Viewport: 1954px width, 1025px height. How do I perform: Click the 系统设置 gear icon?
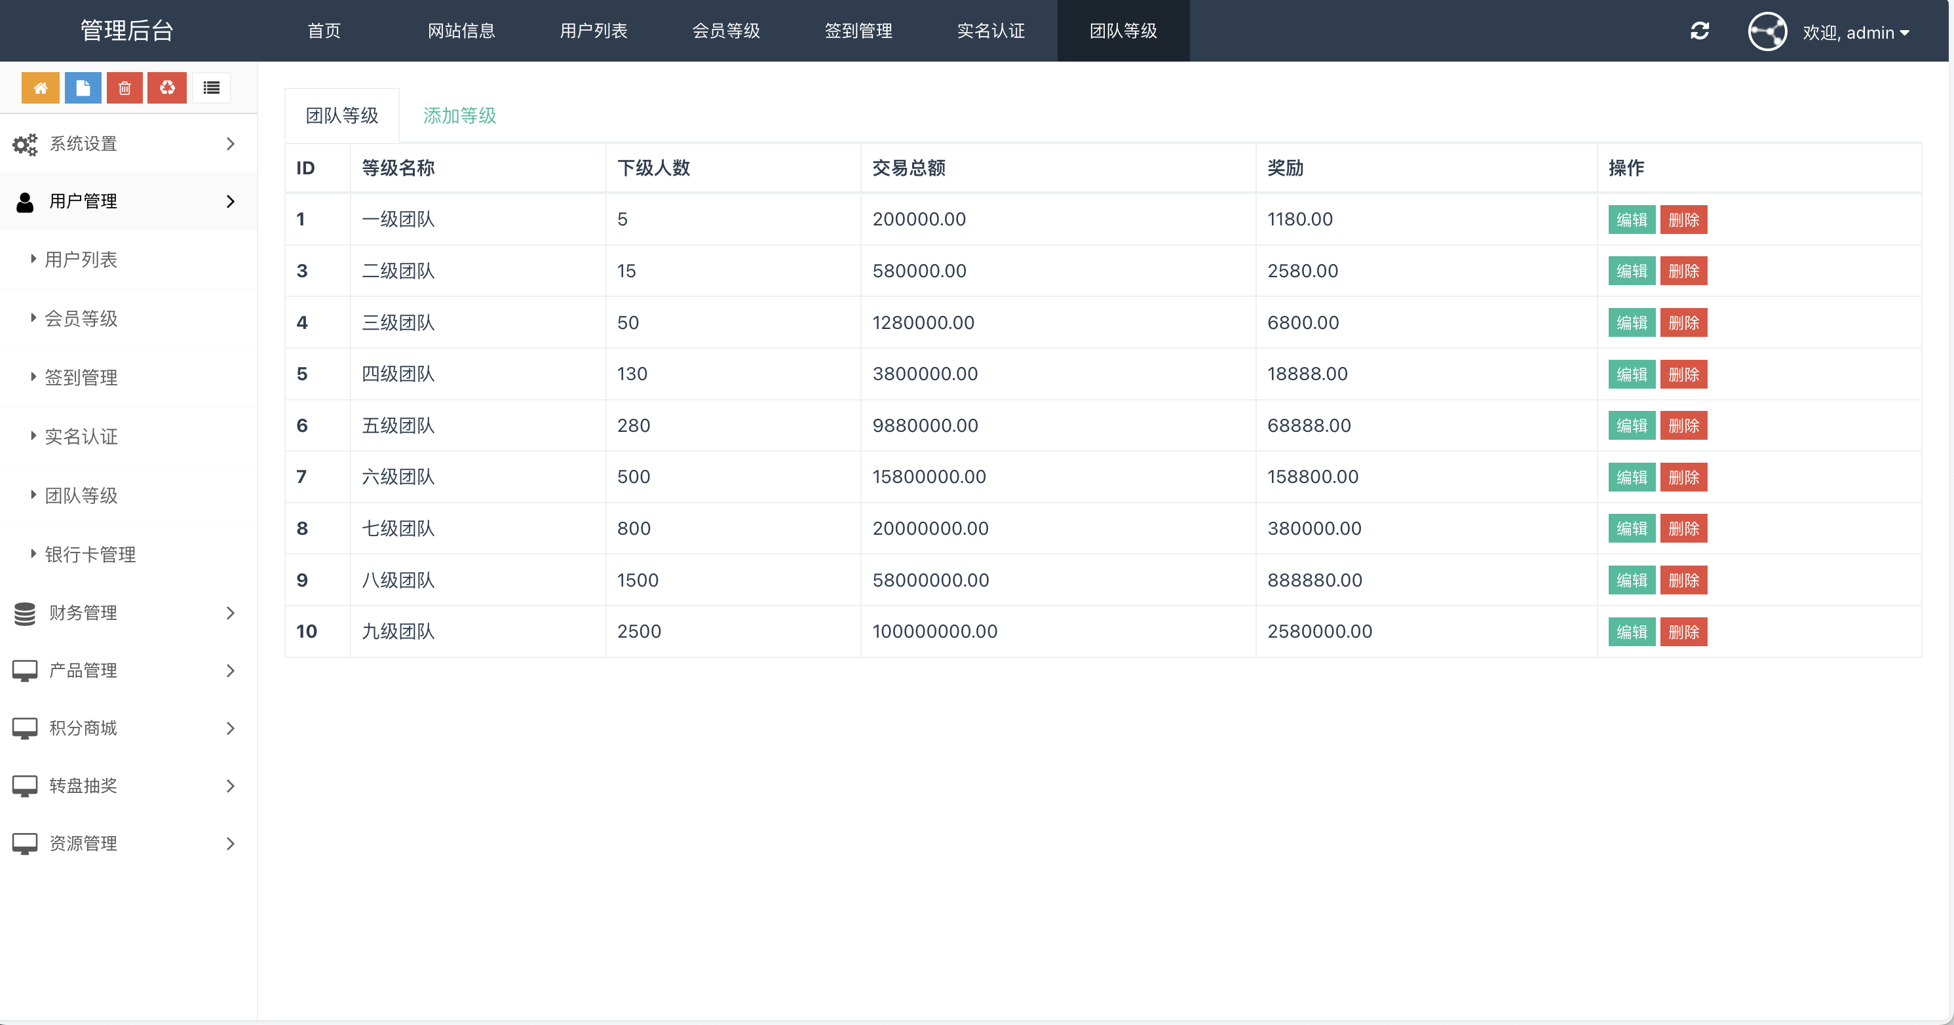[25, 144]
